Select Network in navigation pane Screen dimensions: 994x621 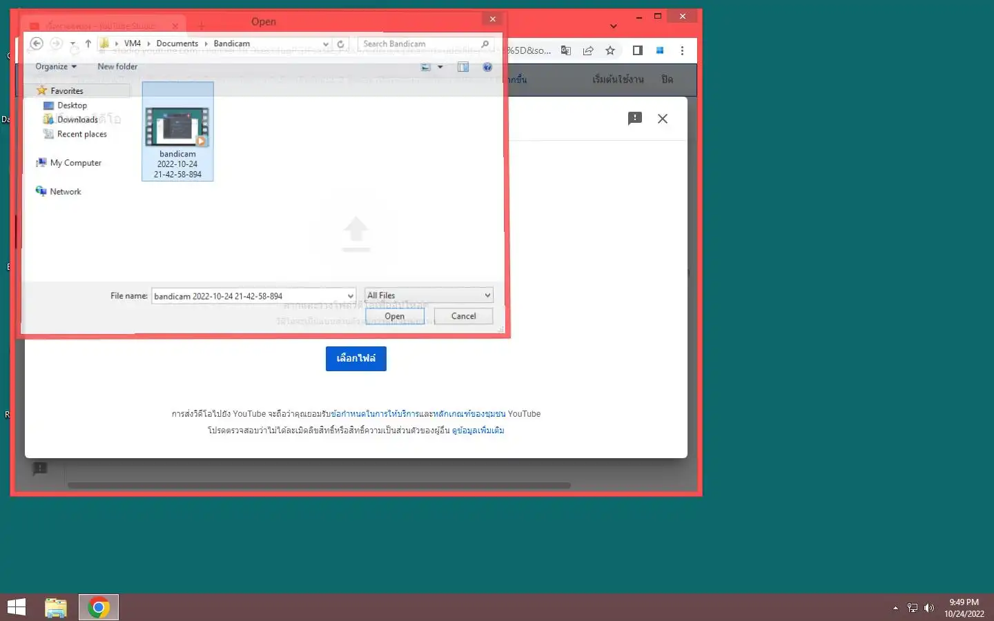65,192
